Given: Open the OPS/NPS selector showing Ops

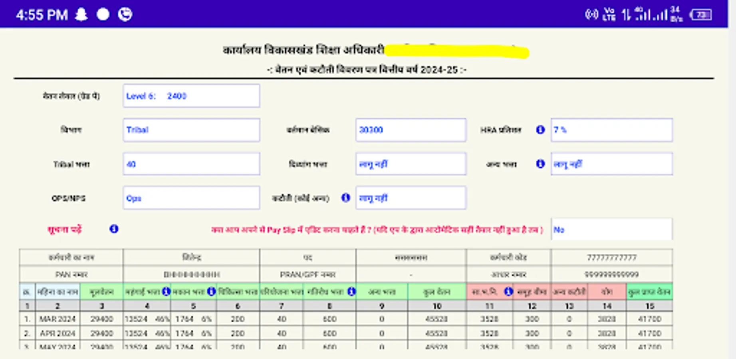Looking at the screenshot, I should click(191, 197).
